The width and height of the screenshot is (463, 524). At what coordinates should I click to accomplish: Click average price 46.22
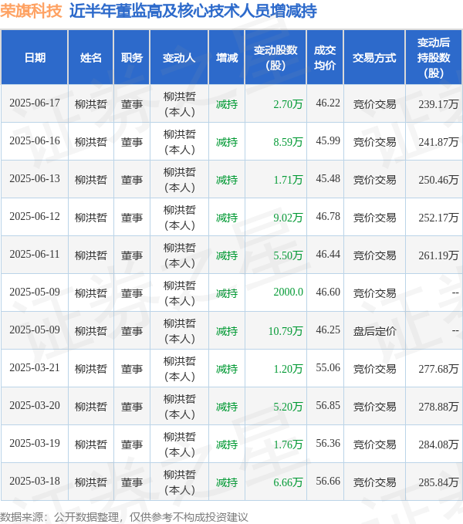tap(328, 103)
